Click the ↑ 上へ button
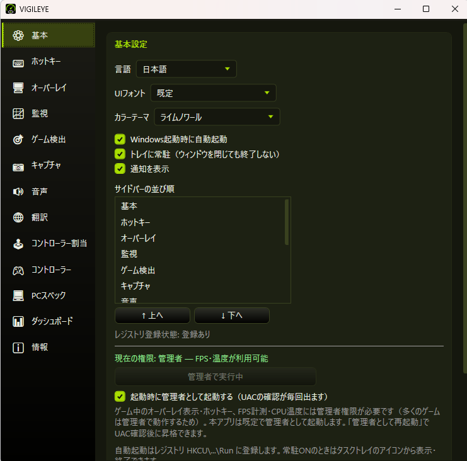The image size is (467, 461). click(x=152, y=315)
